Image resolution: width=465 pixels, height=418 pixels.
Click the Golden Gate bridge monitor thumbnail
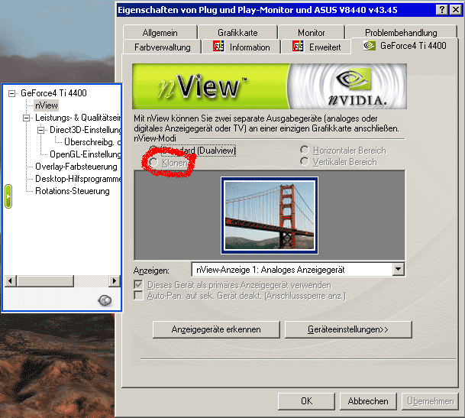(270, 215)
